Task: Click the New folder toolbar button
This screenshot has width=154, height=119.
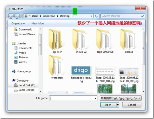Action: coord(38,24)
